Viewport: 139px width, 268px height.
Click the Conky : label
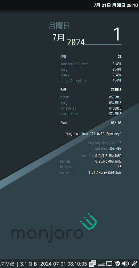point(67,173)
